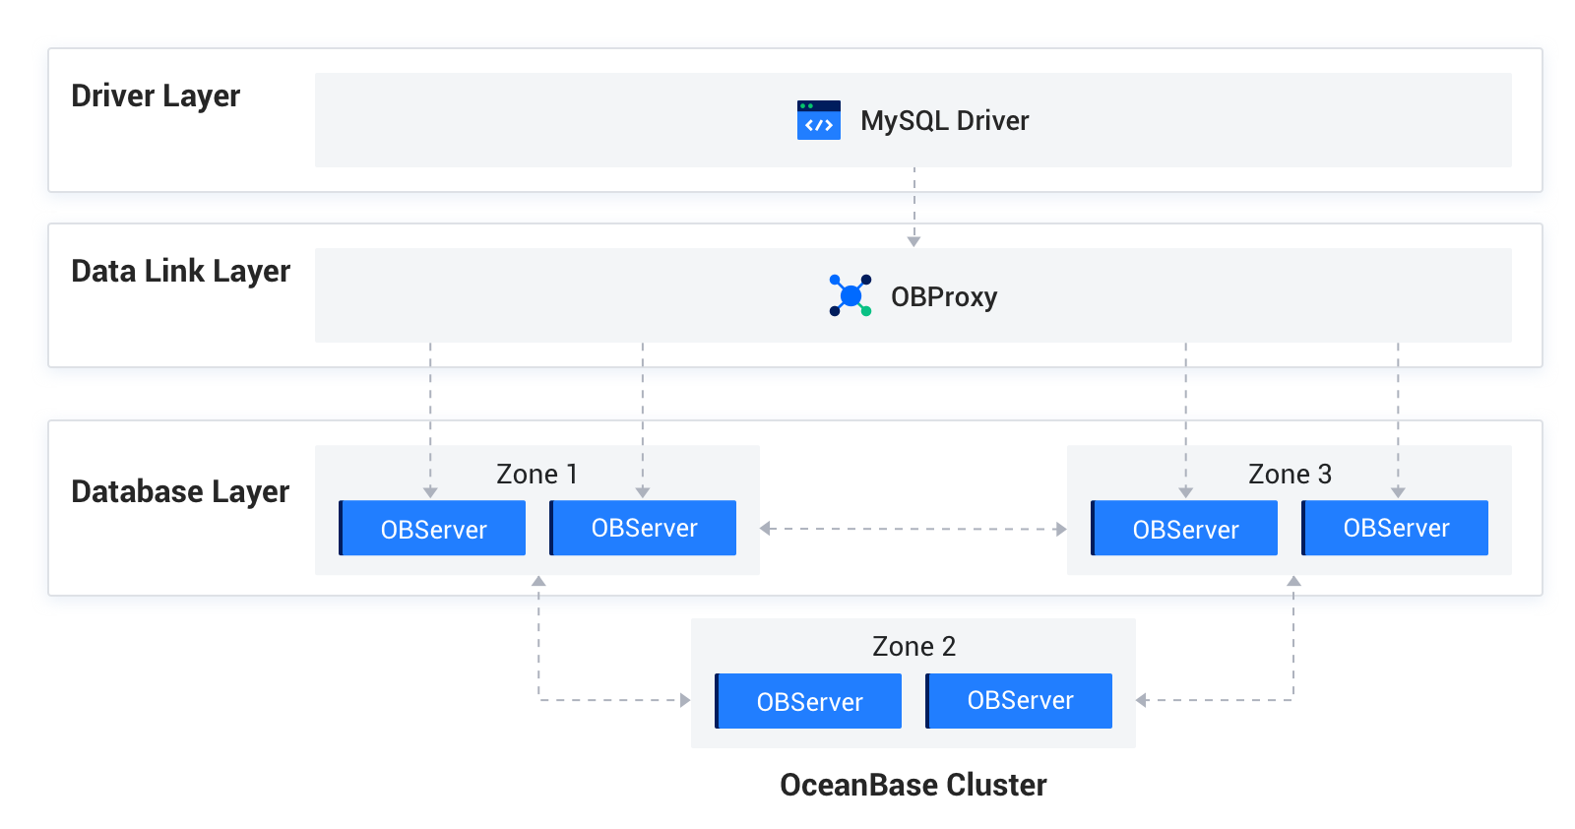Click the "OceanBase Cluster" caption

pos(913,785)
